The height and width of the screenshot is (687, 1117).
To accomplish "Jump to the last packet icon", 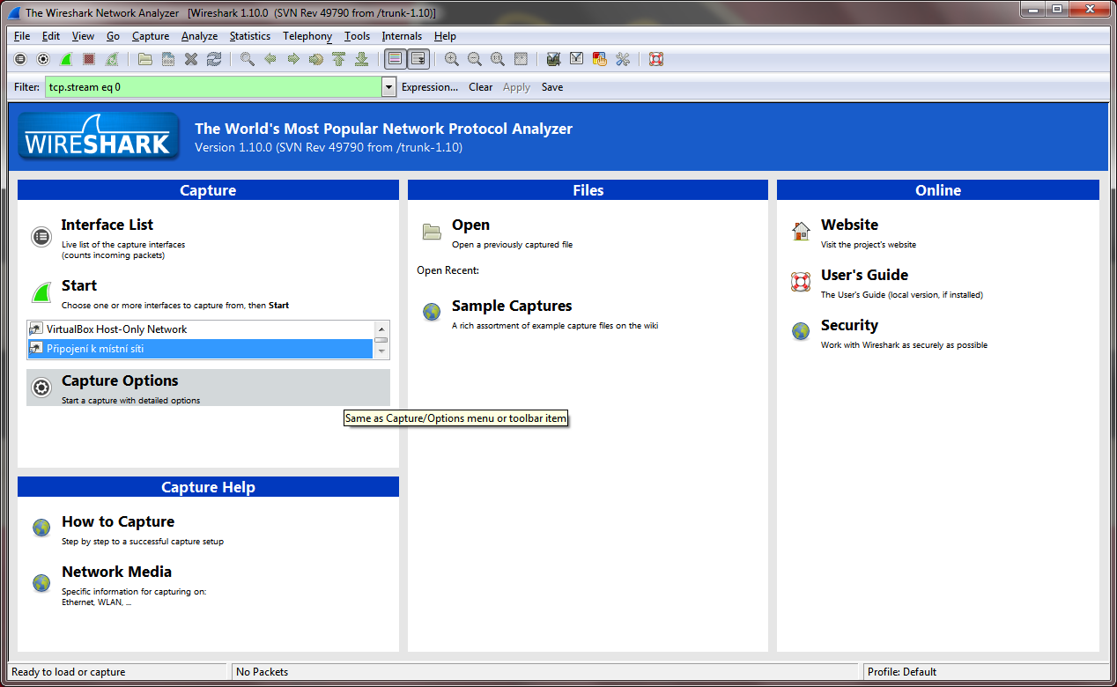I will [362, 59].
